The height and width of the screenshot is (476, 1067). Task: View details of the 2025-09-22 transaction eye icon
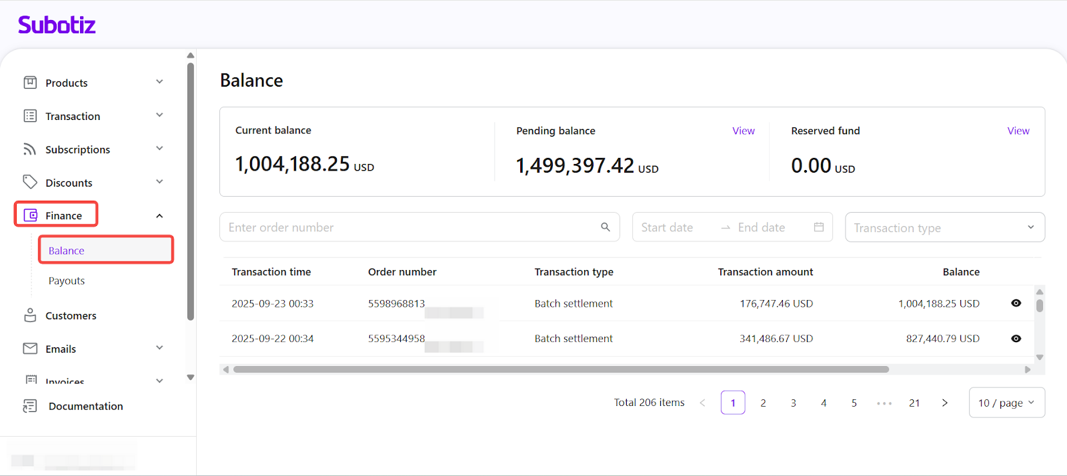click(1016, 339)
